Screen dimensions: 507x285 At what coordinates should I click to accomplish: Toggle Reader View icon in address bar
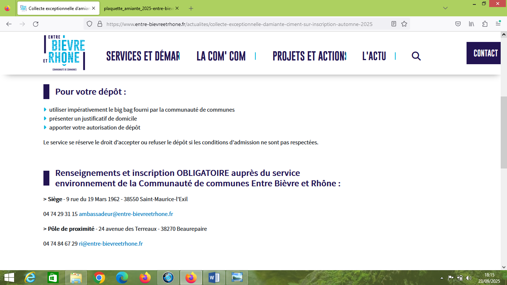coord(394,24)
